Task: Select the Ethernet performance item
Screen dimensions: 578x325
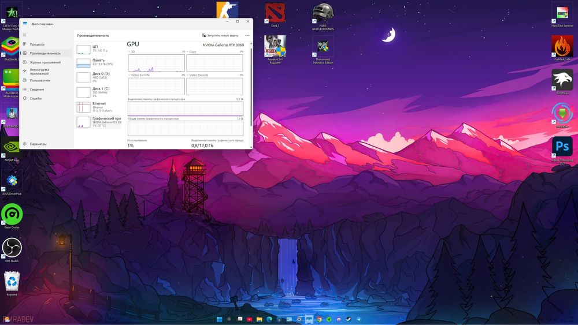Action: (98, 107)
